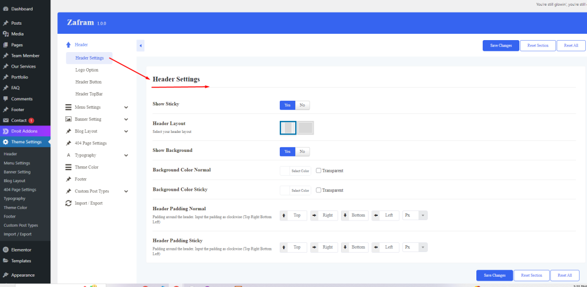Viewport: 587px width, 287px height.
Task: Check Transparent for Background Color Sticky
Action: (318, 190)
